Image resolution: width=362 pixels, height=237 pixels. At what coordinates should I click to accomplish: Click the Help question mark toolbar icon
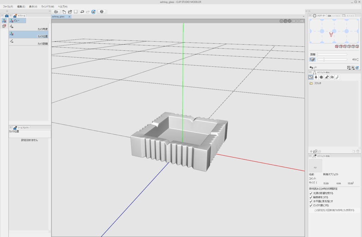[x=101, y=12]
